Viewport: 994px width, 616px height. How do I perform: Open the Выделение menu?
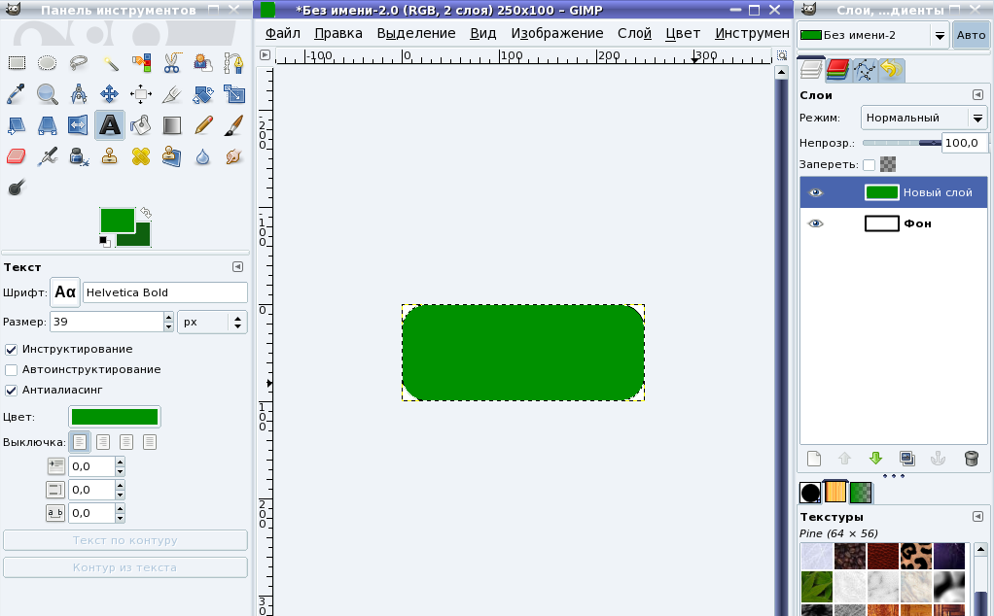(416, 34)
